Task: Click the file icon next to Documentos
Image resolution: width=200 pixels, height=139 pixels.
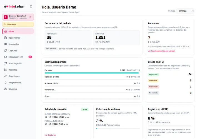Action: coord(6,38)
